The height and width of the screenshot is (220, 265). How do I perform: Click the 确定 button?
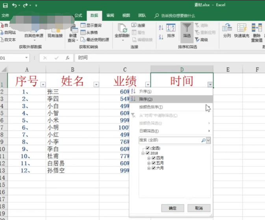[172, 208]
